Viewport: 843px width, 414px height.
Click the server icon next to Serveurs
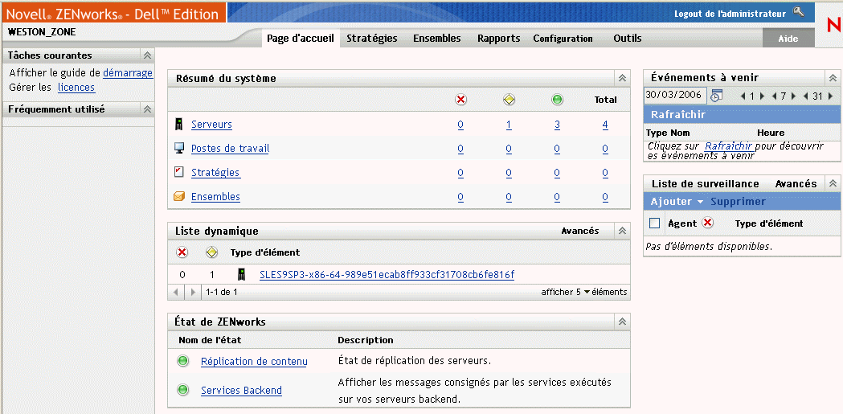[x=179, y=125]
